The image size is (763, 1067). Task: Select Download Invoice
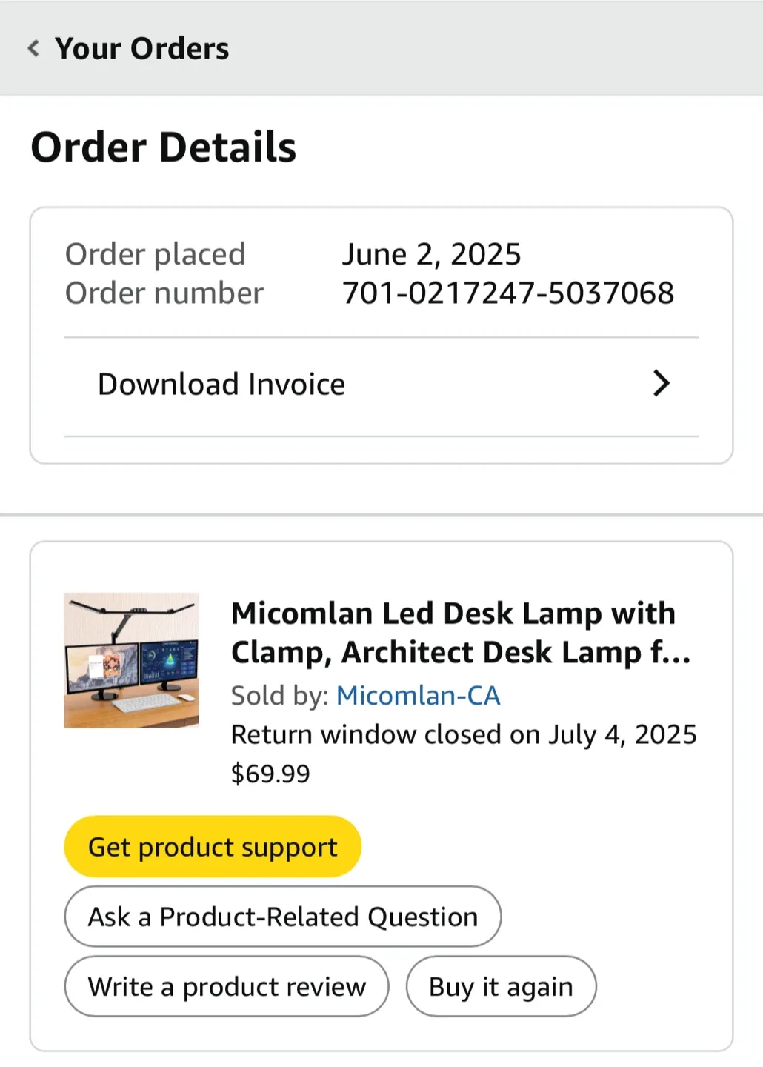tap(220, 384)
